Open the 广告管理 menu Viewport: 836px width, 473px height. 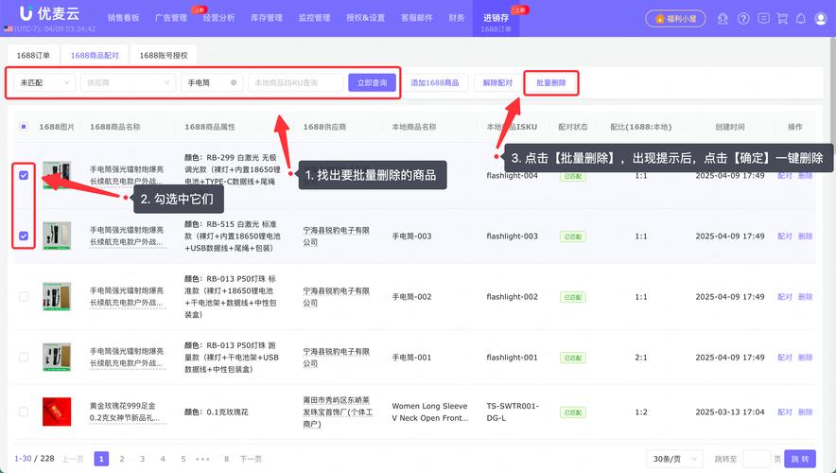[x=171, y=18]
